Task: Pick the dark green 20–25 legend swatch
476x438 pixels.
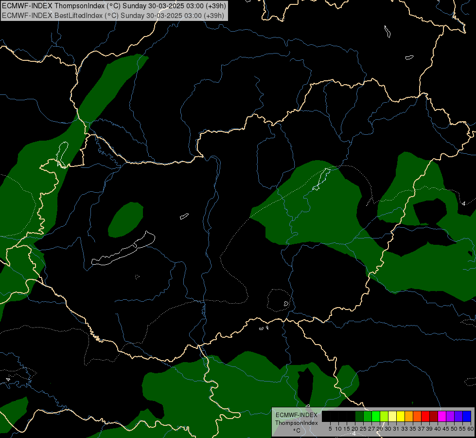Action: click(359, 416)
